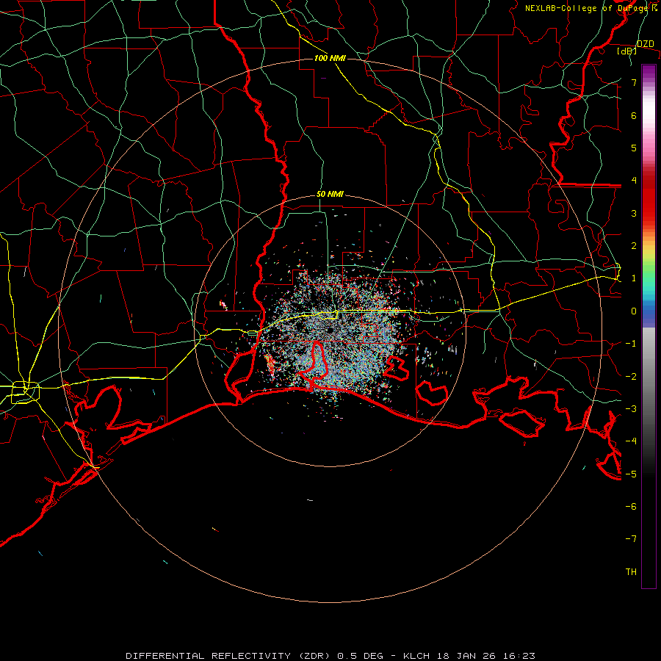
Task: Click the 100 NMI range ring label
Action: coord(330,58)
